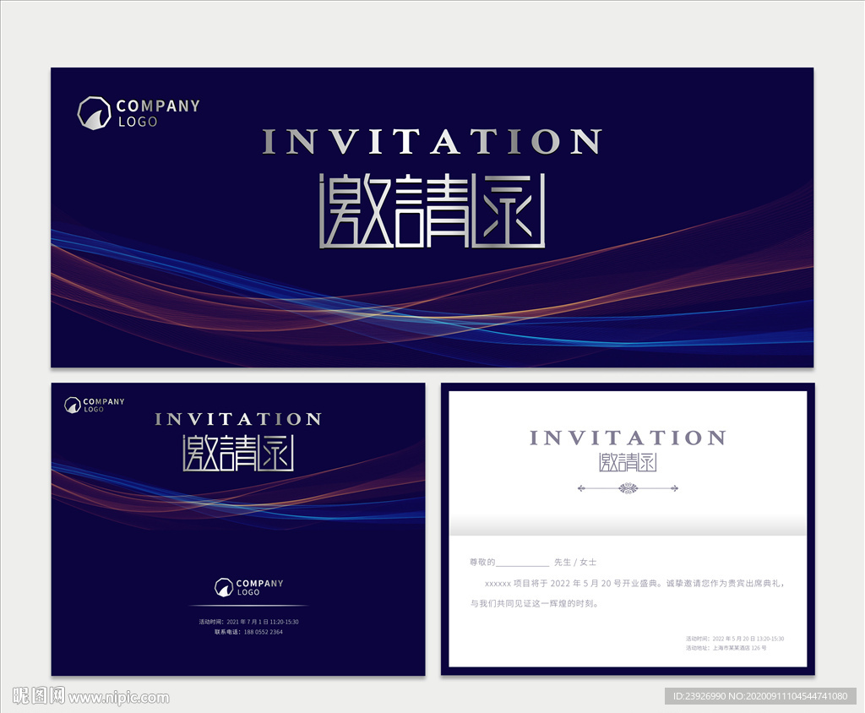This screenshot has height=713, width=865.
Task: Click the 'INVITATION' heading on the bottom-left cover card
Action: click(x=238, y=419)
